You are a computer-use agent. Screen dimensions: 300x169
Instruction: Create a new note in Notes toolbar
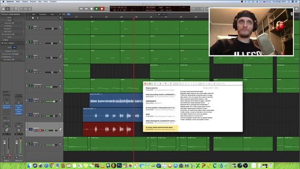171,84
